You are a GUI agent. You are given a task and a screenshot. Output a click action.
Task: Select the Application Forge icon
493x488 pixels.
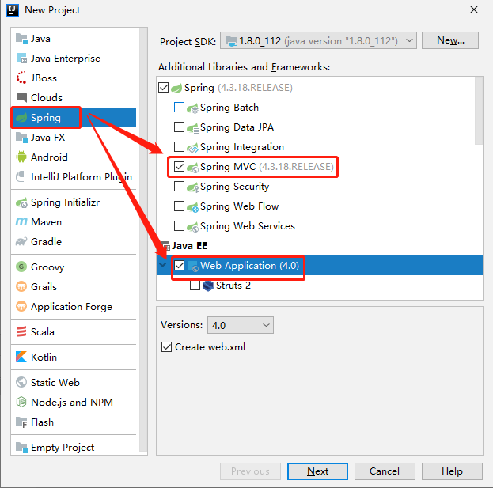point(21,306)
